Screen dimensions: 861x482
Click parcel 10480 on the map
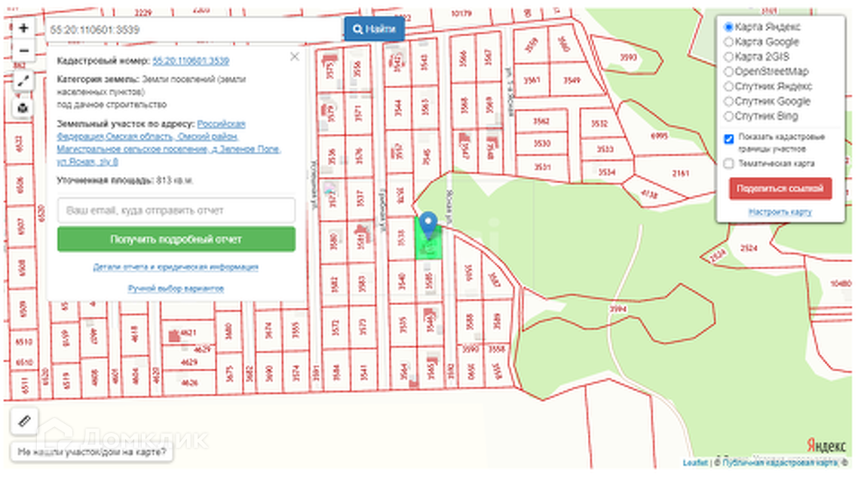point(841,283)
